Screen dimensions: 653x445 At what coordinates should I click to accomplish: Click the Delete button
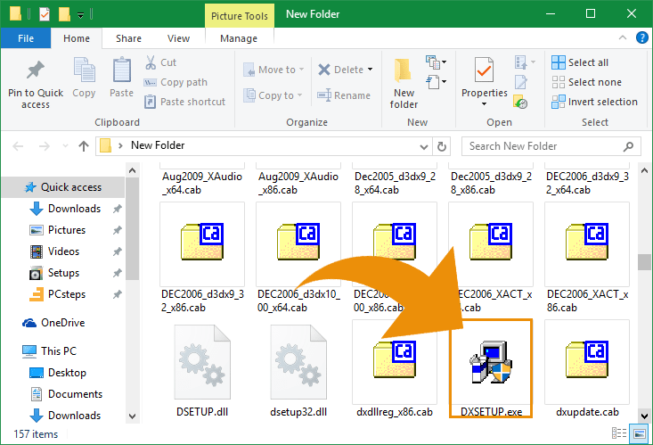340,70
